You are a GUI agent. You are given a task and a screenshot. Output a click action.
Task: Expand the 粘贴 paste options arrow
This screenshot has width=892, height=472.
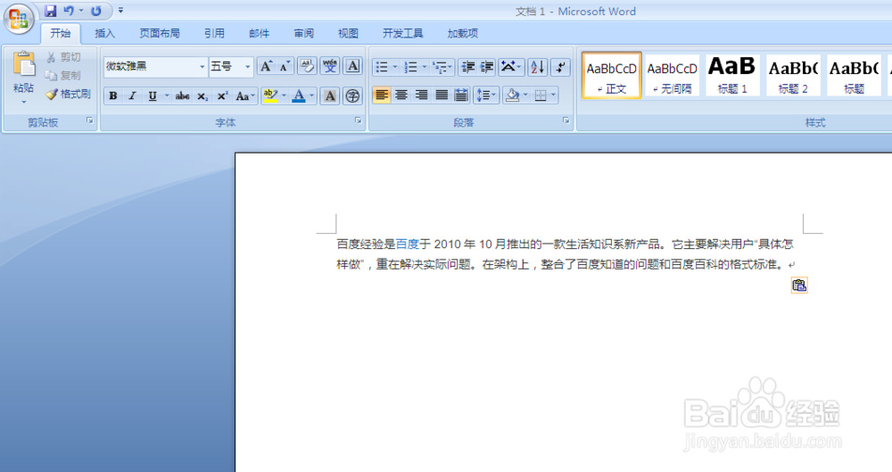(24, 102)
